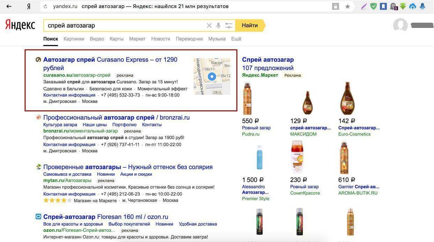Image resolution: width=434 pixels, height=242 pixels.
Task: Open the Новости search tab
Action: [x=161, y=39]
